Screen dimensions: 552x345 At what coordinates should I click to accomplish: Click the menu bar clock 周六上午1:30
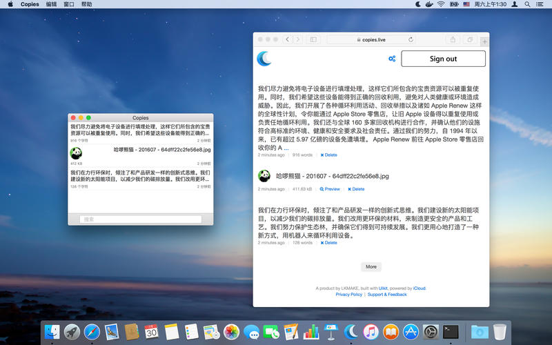[490, 4]
